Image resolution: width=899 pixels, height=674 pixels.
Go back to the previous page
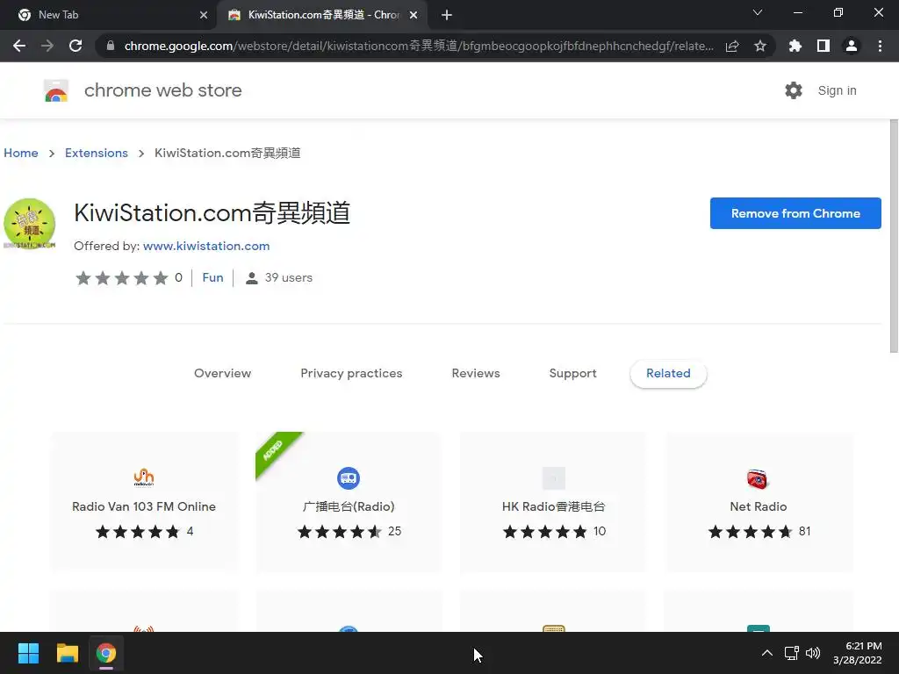(19, 46)
